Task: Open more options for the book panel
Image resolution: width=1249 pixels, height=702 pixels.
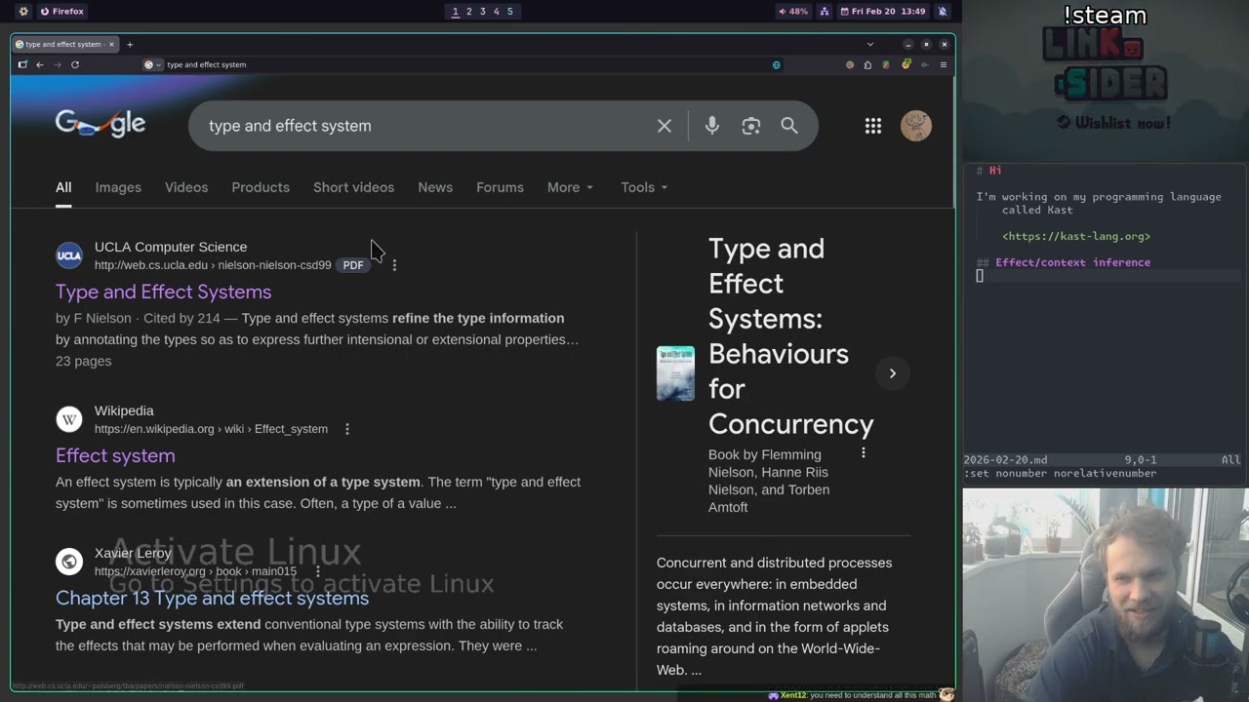Action: point(864,453)
